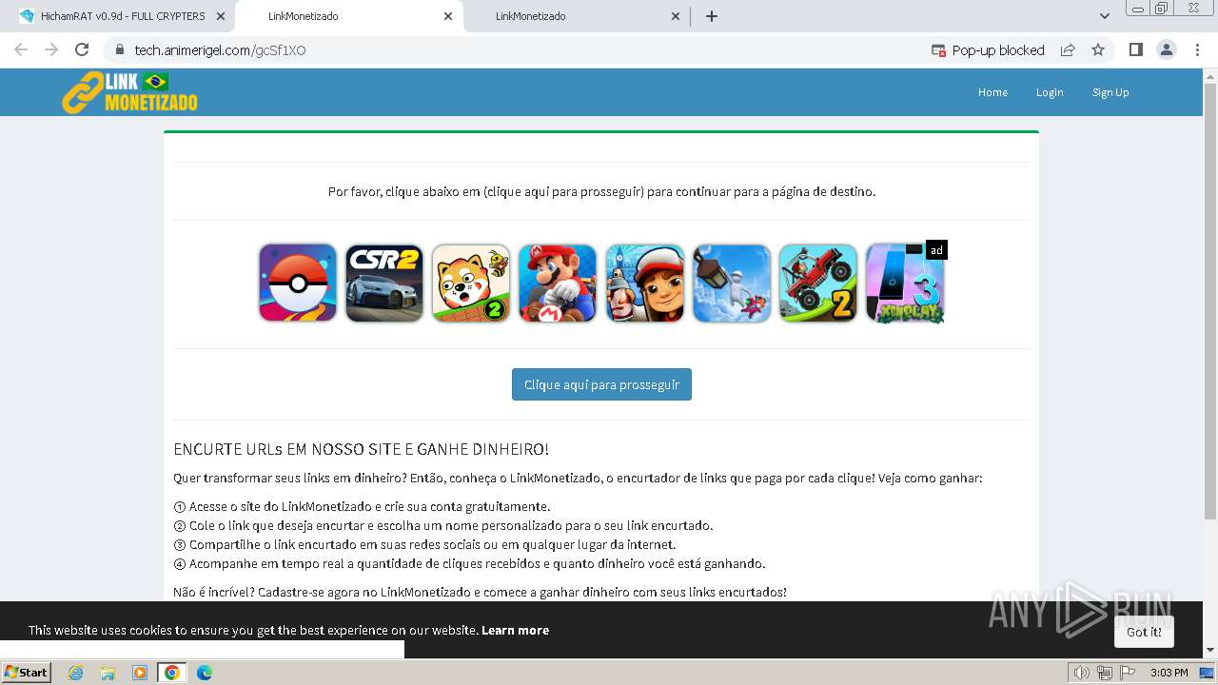Open the Learn more cookie link
Screen dimensions: 1218x685
pos(515,630)
